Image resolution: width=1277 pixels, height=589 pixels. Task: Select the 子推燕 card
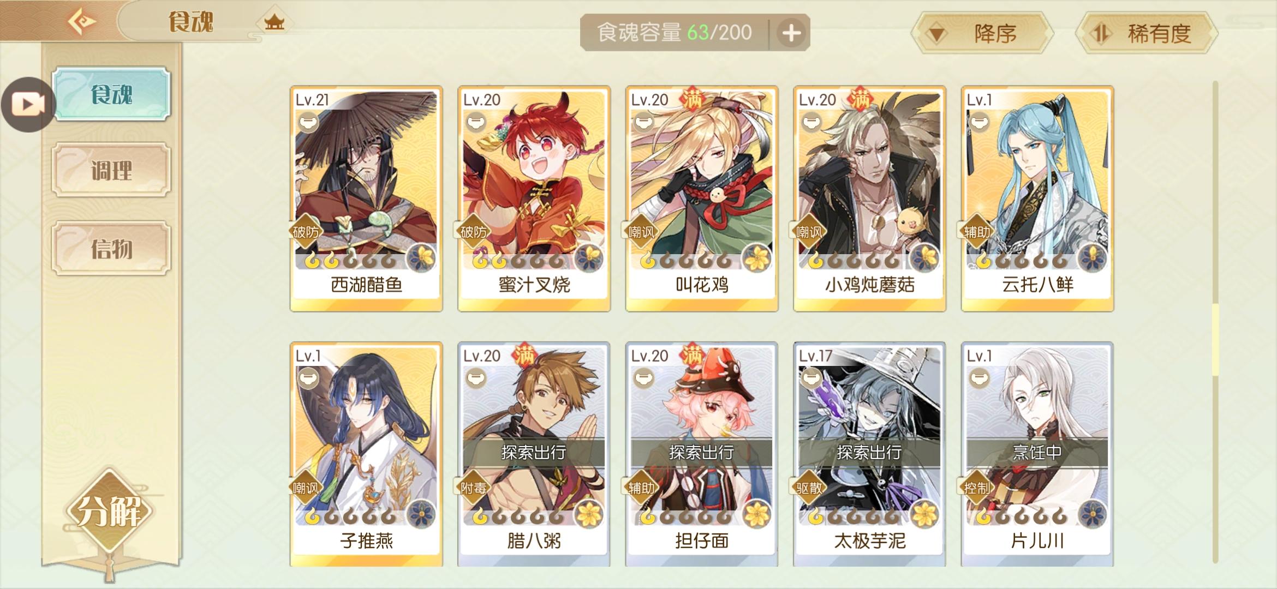(x=366, y=454)
